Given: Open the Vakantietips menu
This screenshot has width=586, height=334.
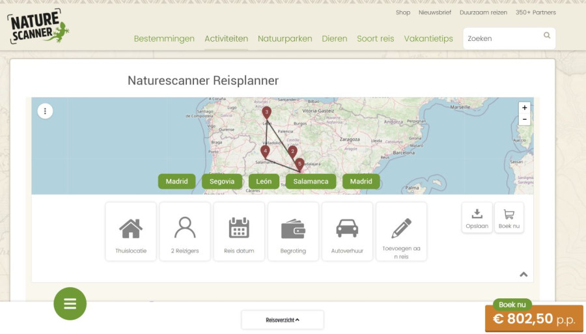Looking at the screenshot, I should [x=428, y=39].
